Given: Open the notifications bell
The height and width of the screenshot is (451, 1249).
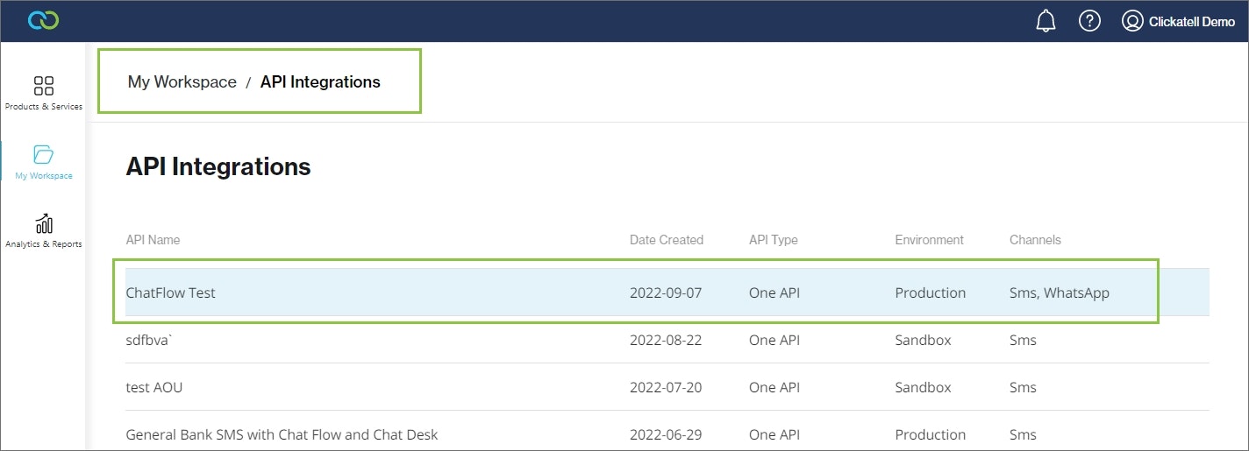Looking at the screenshot, I should click(x=1046, y=21).
